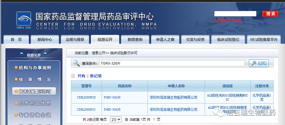Click the 查询 search button
Screen dimensions: 285x125
(x=259, y=63)
